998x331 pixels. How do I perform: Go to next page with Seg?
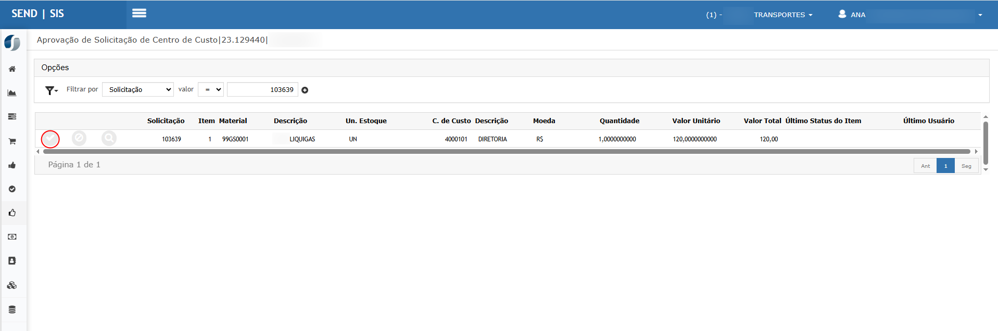(x=966, y=166)
